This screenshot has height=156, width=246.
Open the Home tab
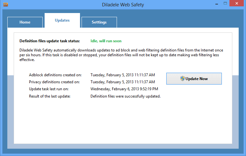coord(25,22)
